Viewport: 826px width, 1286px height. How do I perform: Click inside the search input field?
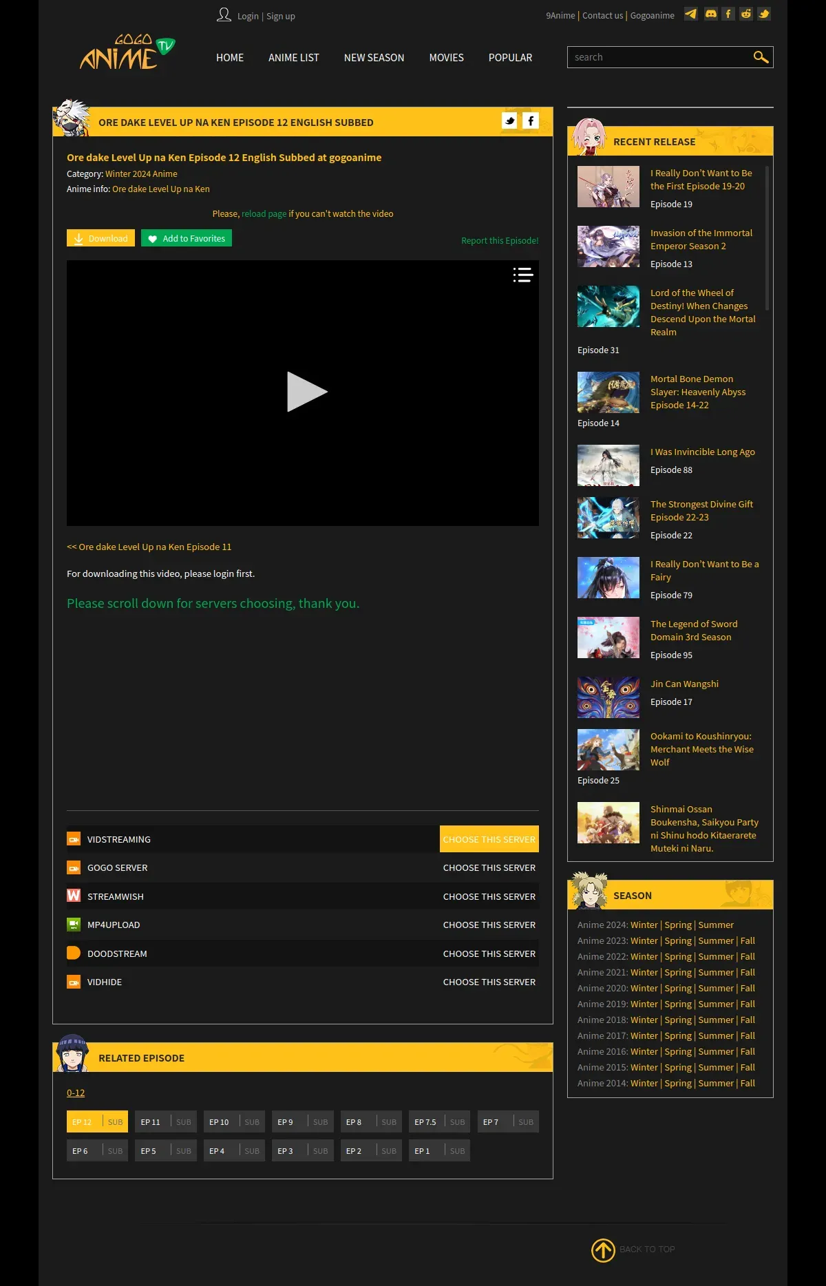(x=659, y=57)
